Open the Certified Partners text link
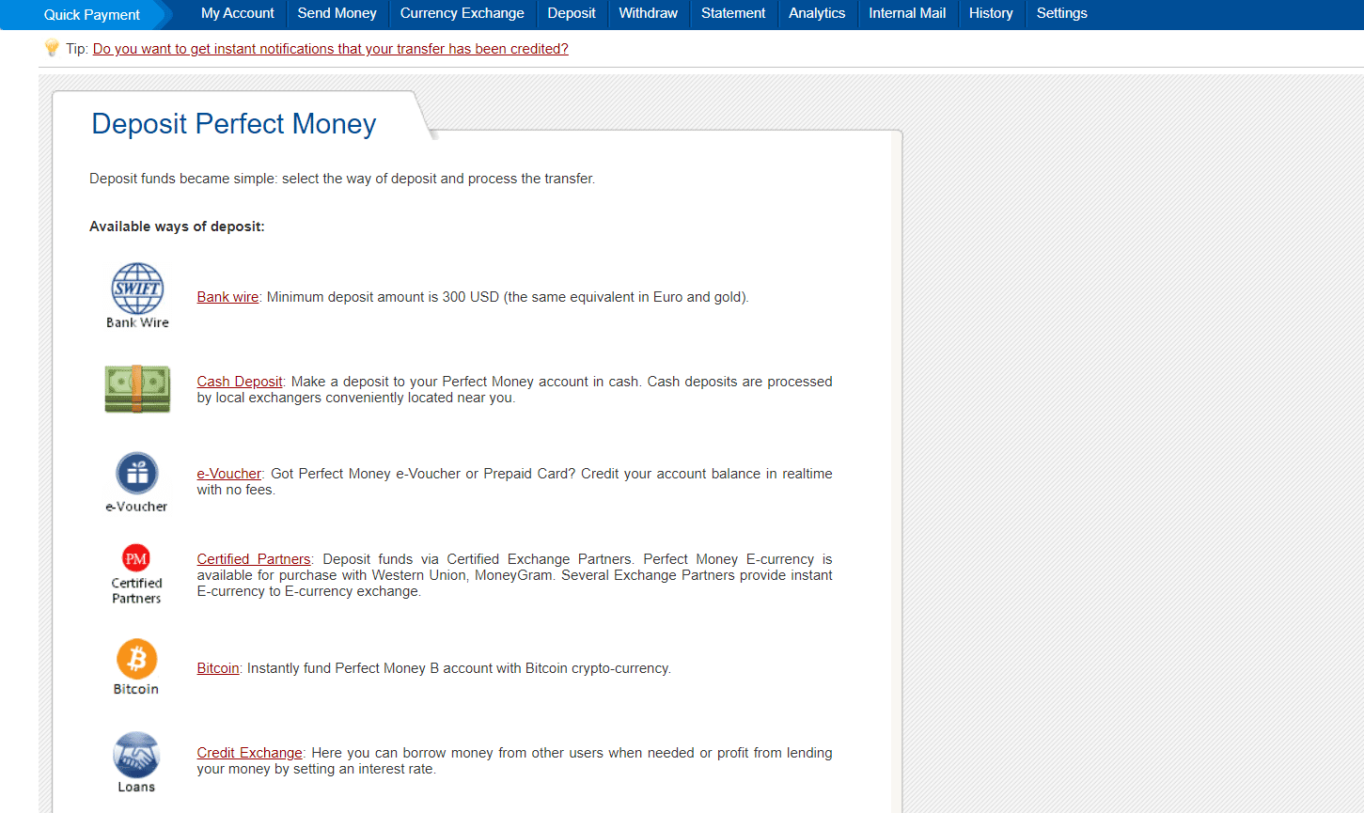Image resolution: width=1364 pixels, height=813 pixels. 254,559
